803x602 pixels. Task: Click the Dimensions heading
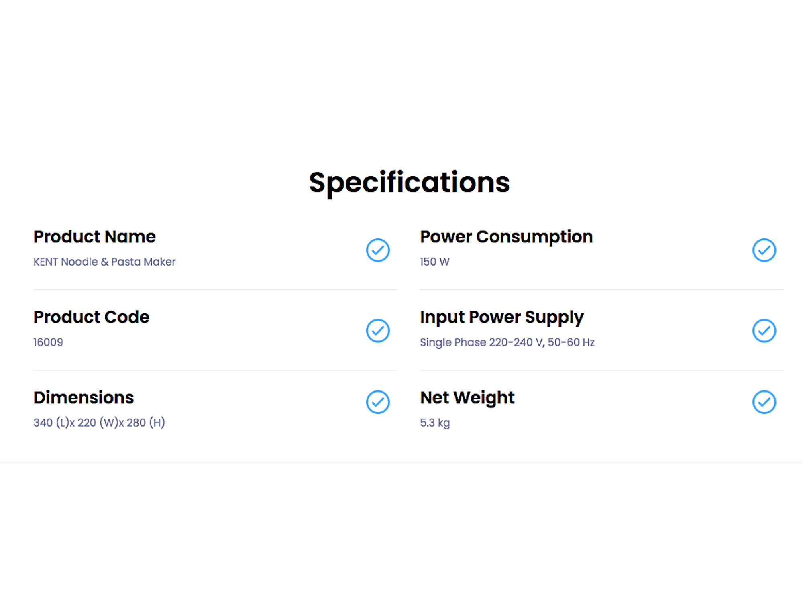click(84, 397)
